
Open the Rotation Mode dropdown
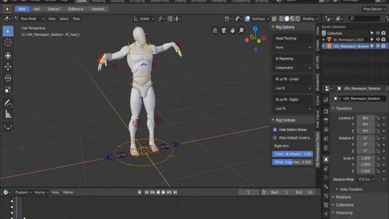(x=366, y=179)
